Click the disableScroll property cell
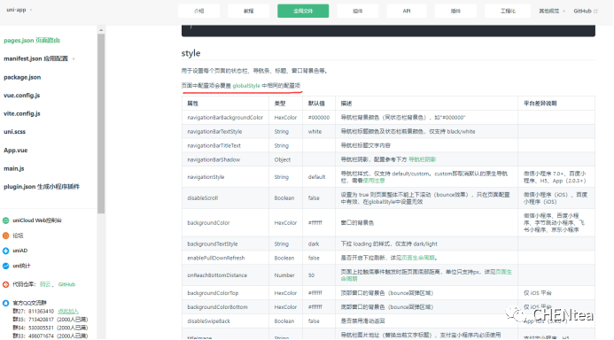This screenshot has height=340, width=614. [225, 198]
